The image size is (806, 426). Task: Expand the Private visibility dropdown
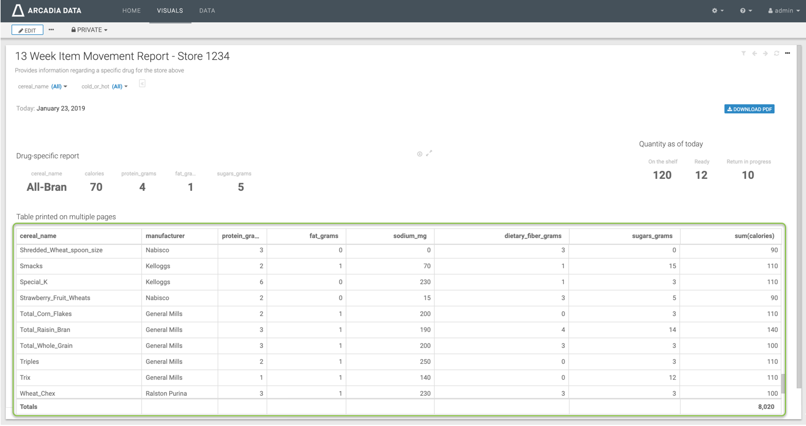pyautogui.click(x=89, y=30)
